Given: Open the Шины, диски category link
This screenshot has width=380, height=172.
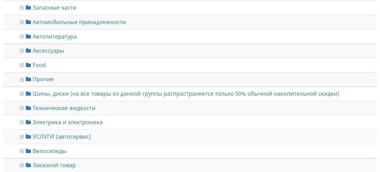Looking at the screenshot, I should coord(186,94).
